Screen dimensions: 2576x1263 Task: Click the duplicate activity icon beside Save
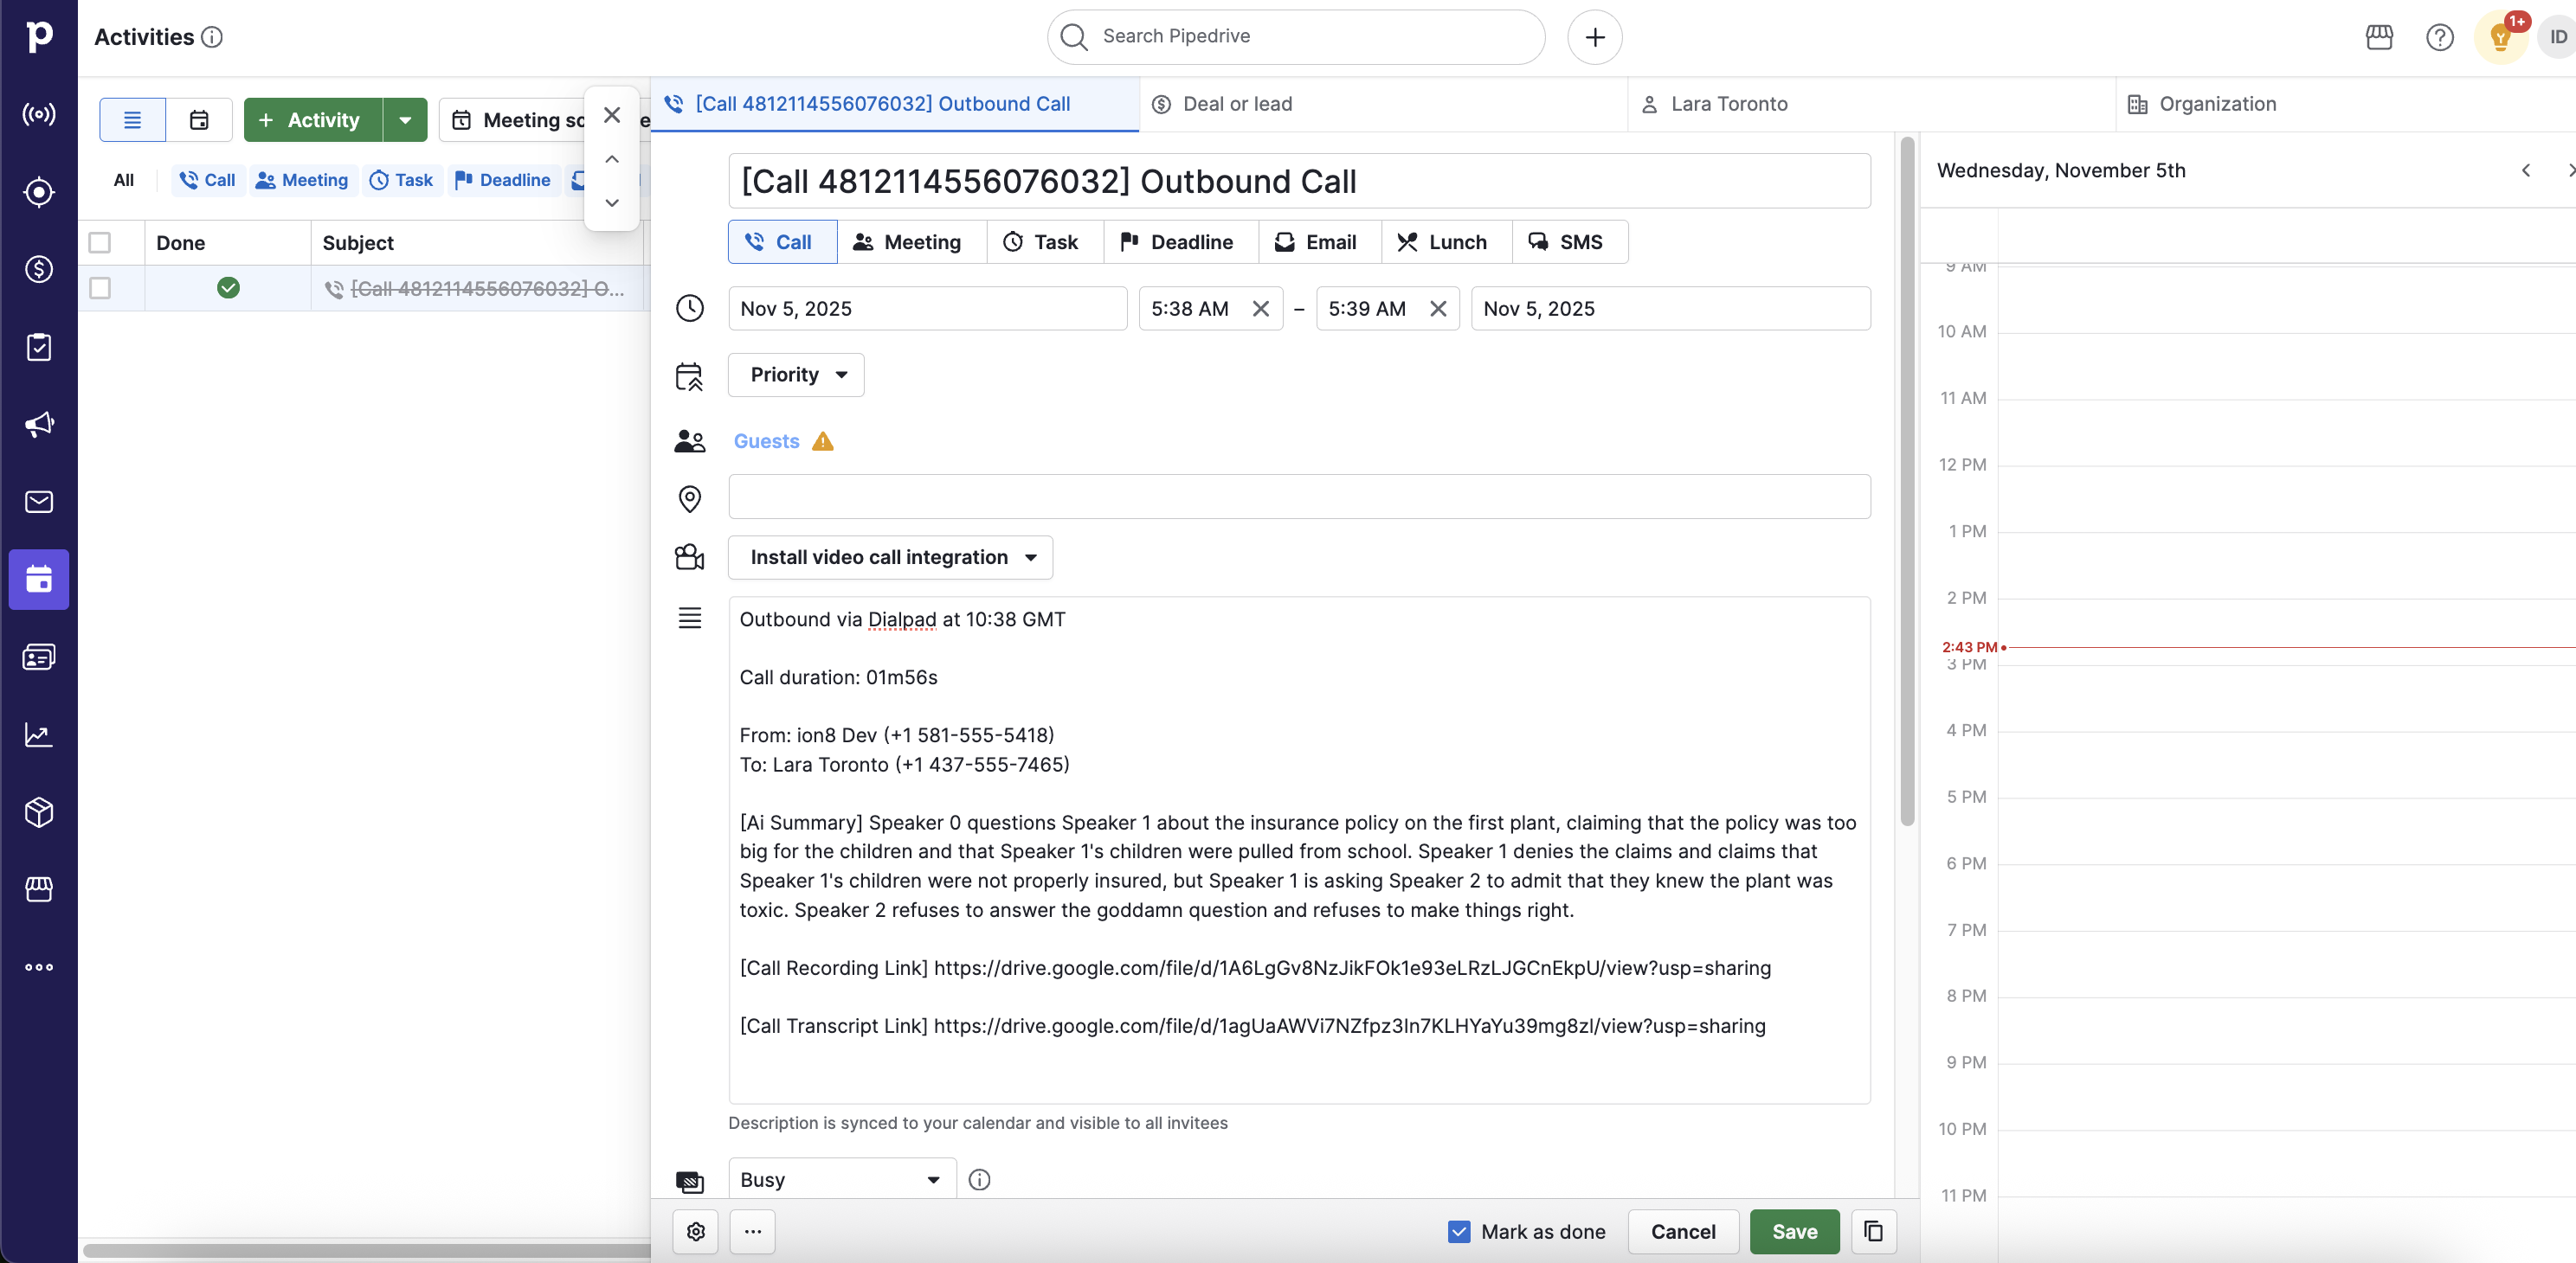click(1873, 1231)
